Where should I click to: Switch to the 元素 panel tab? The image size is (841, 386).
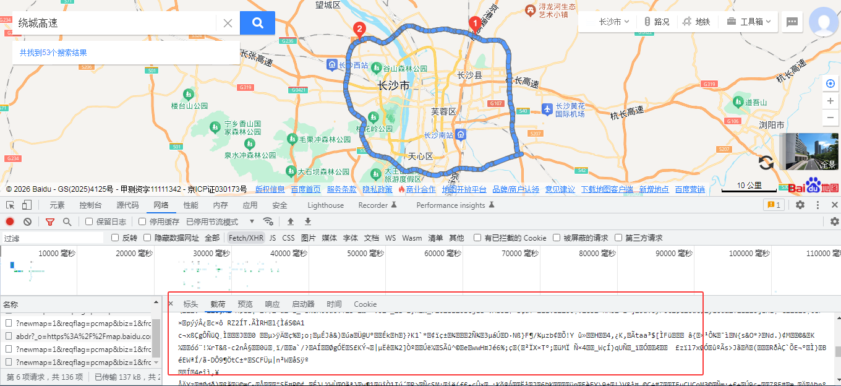57,205
